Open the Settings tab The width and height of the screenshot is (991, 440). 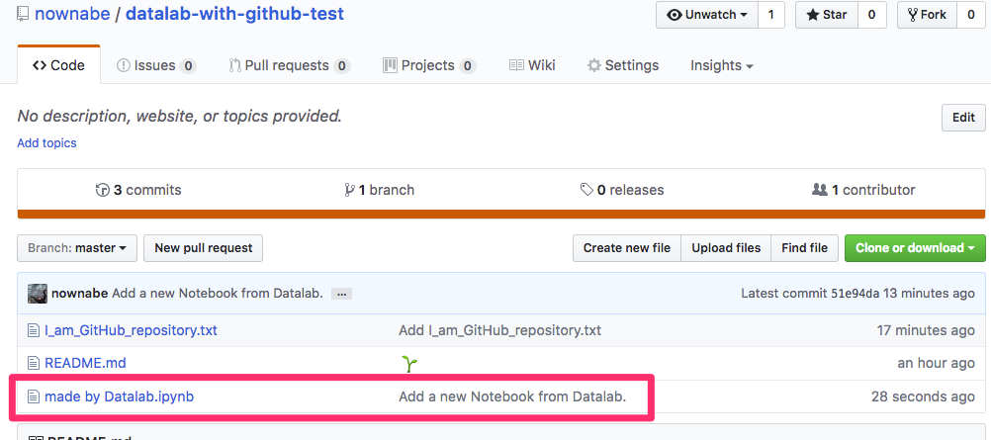tap(622, 65)
